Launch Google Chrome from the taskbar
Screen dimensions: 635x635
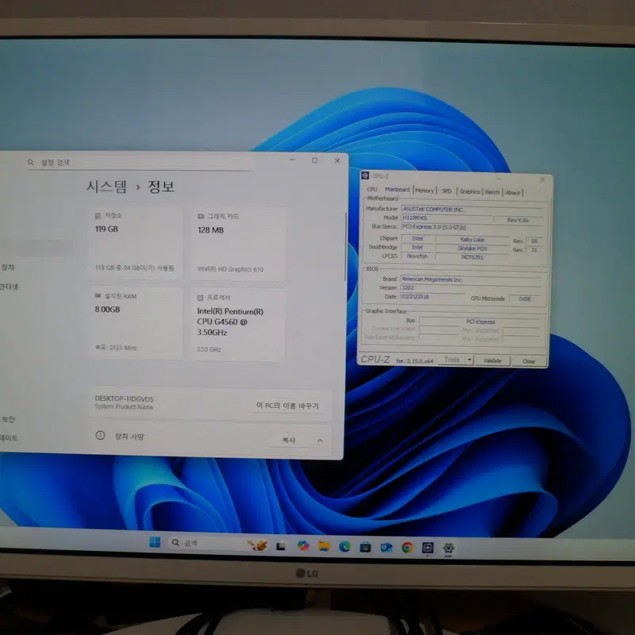tap(407, 548)
